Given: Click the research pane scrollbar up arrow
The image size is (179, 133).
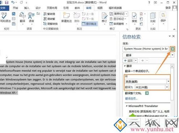Looking at the screenshot, I should point(172,66).
